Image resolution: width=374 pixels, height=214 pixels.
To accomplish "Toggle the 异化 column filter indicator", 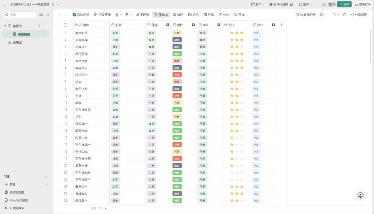I will pos(273,25).
